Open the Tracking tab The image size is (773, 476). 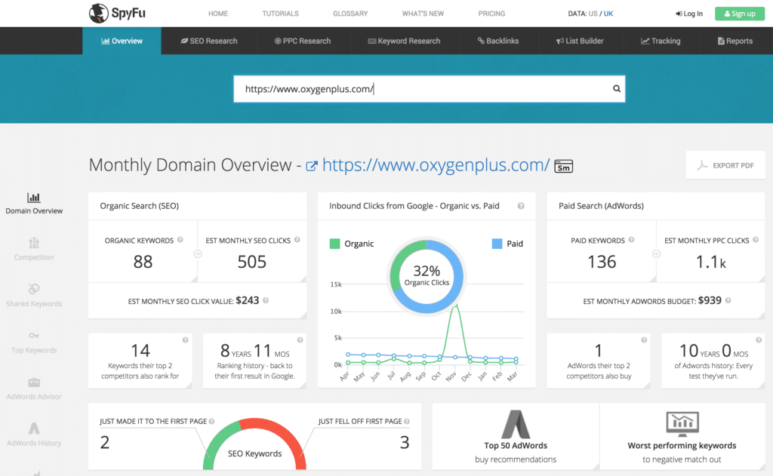coord(661,41)
